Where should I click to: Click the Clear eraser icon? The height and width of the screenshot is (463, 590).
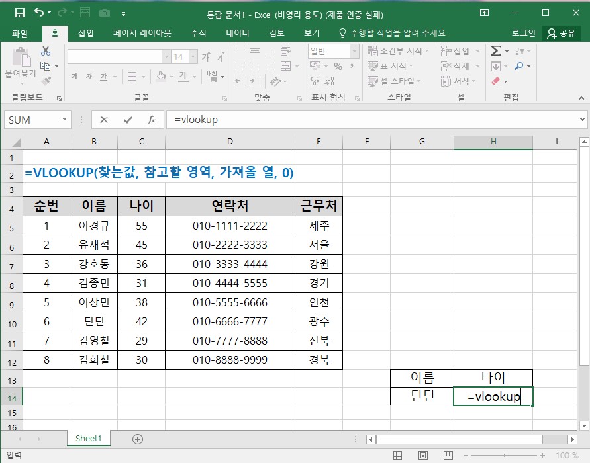pos(496,81)
